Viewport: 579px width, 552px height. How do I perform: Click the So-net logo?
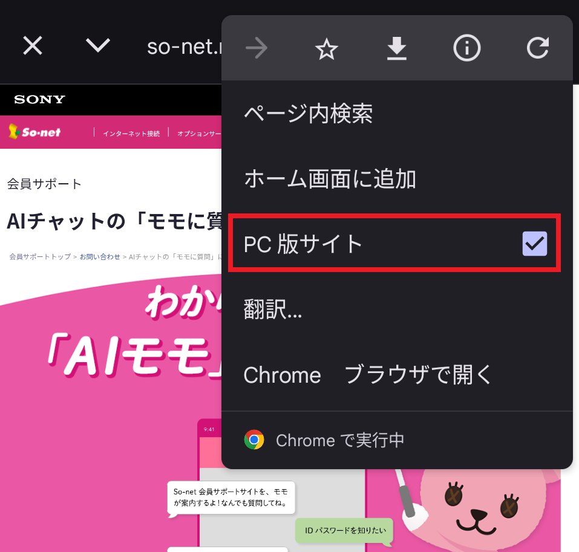[35, 132]
